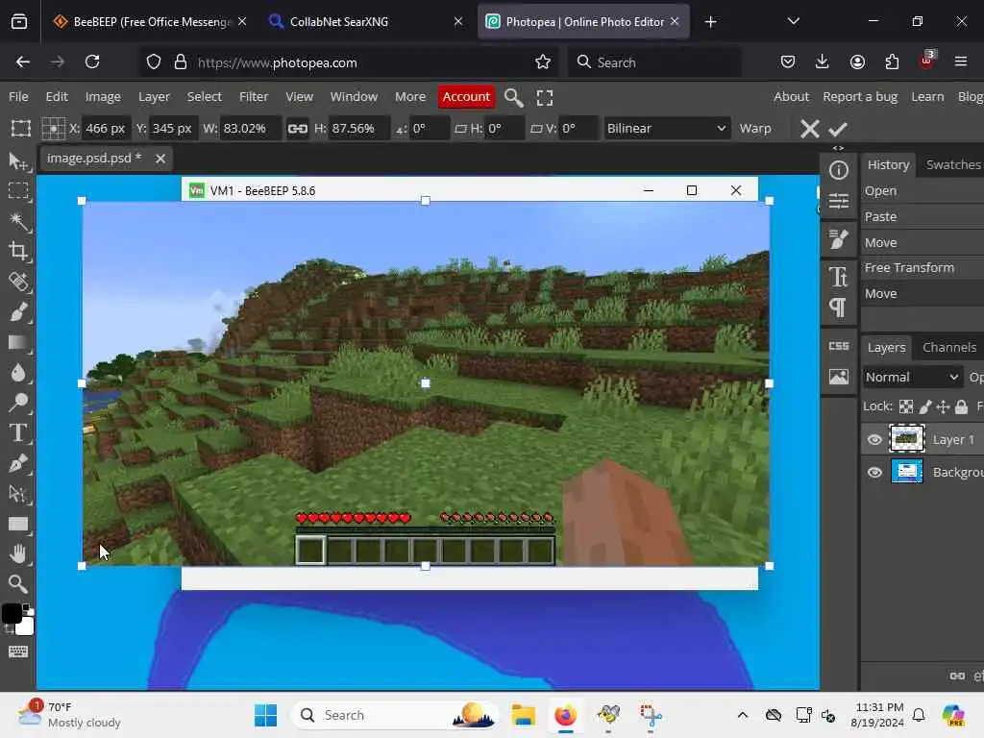Screen dimensions: 984x738
Task: Click the X position input field
Action: click(x=106, y=129)
